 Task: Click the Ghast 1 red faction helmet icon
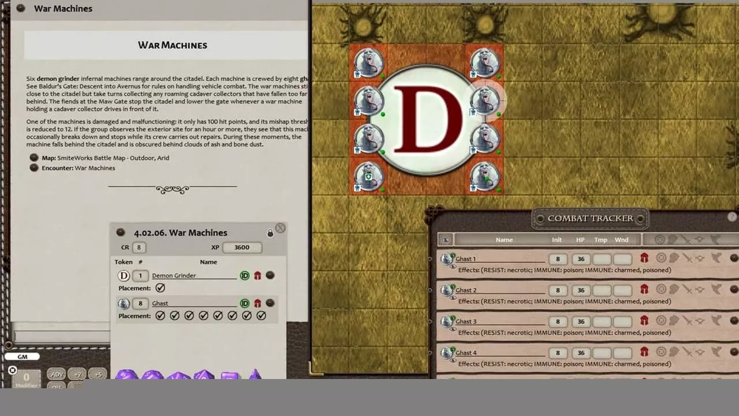point(644,258)
